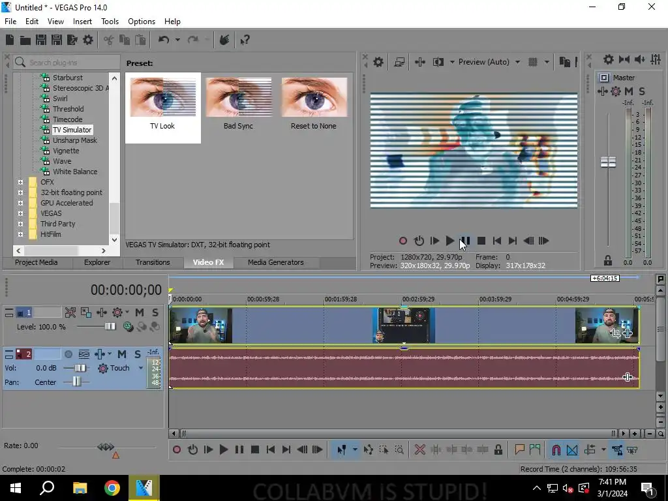Mute audio track 2
The image size is (668, 501).
click(x=122, y=354)
